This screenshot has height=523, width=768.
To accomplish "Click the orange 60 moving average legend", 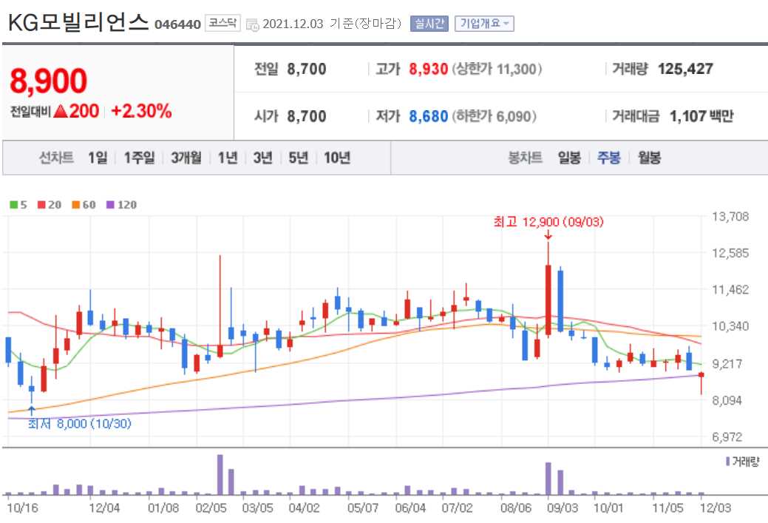I will click(x=84, y=205).
